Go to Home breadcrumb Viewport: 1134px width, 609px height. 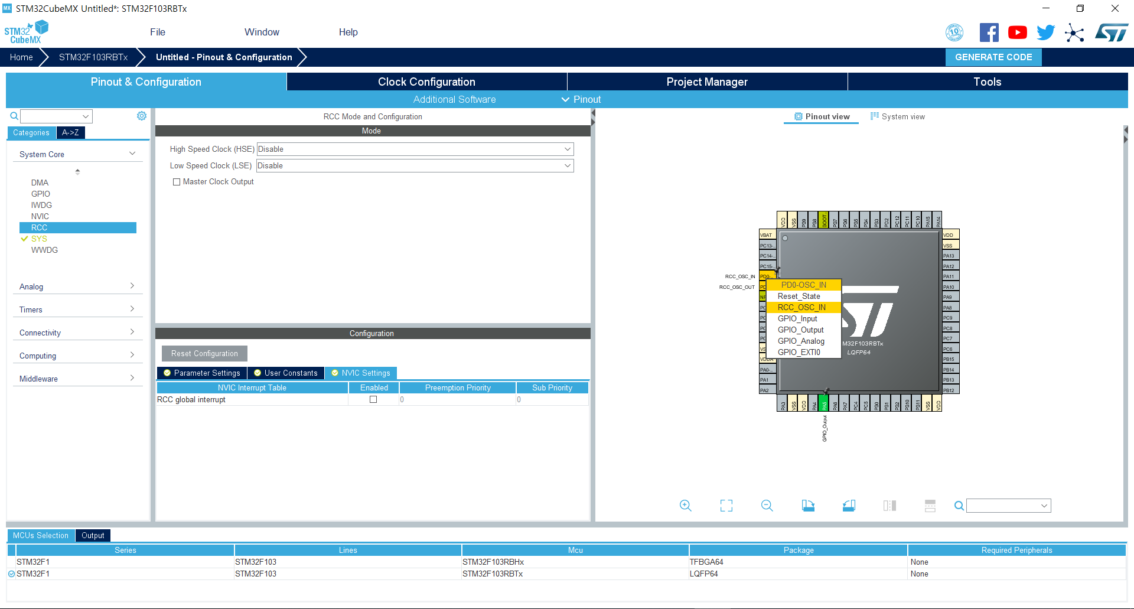(21, 57)
